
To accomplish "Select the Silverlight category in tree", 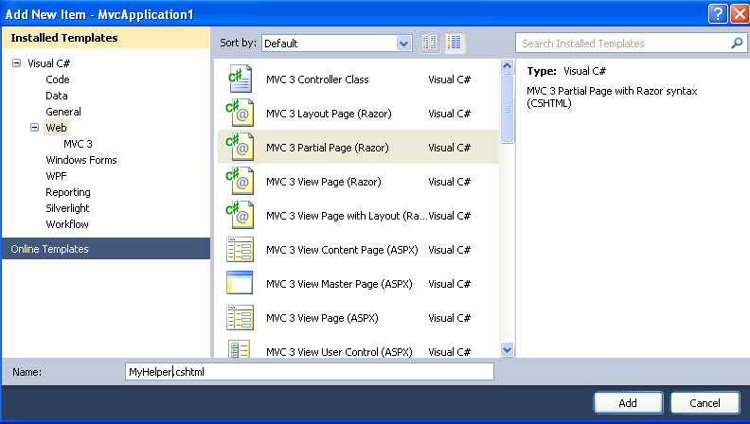I will [69, 208].
